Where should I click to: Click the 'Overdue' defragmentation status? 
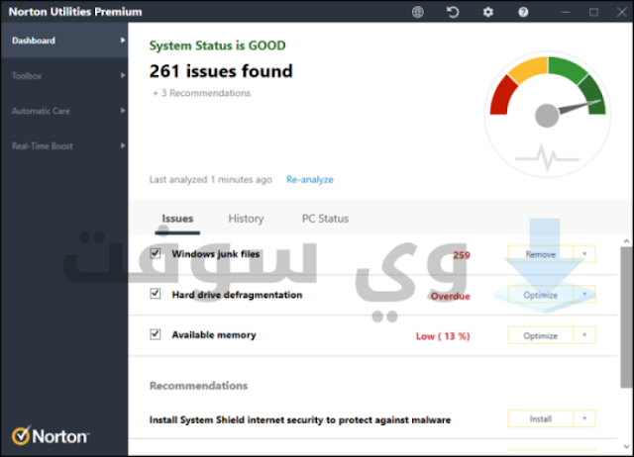(x=451, y=296)
